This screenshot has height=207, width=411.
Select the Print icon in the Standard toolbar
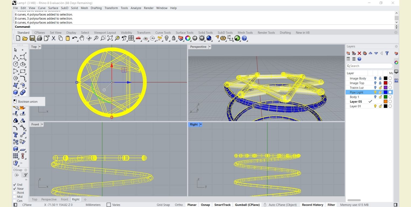pos(39,38)
